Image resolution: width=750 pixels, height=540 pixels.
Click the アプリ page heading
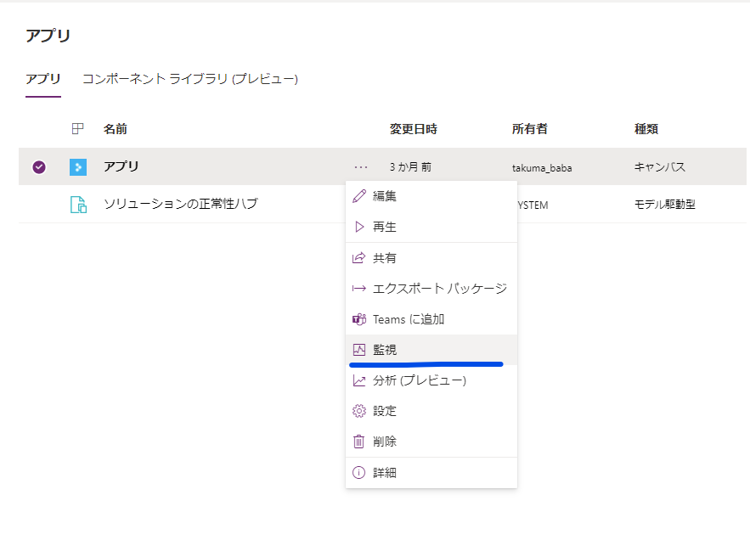point(48,36)
